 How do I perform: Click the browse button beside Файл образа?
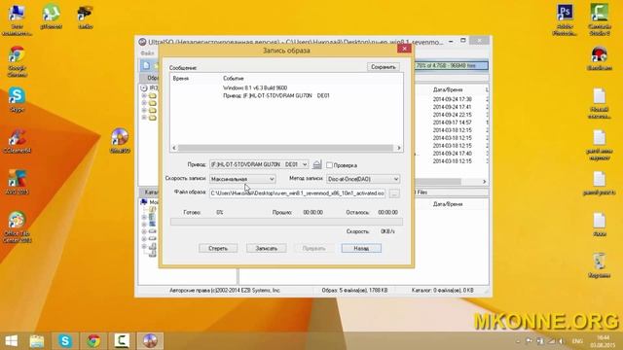coord(394,193)
